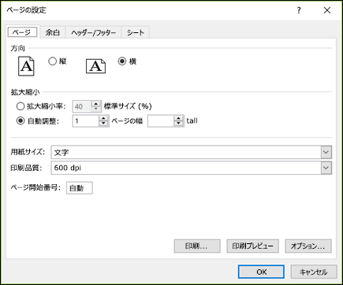Decrease the scaling percentage with down arrow

[x=96, y=109]
